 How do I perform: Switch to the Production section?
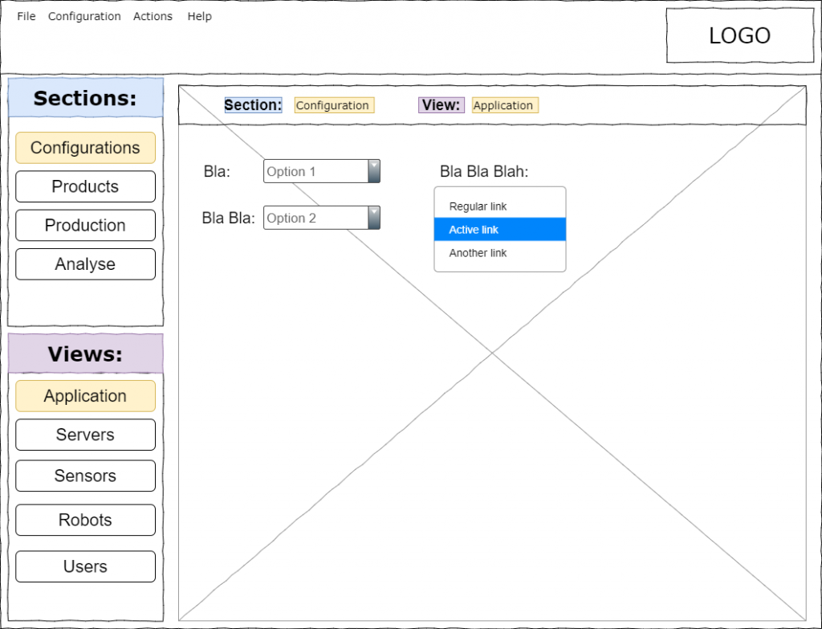(x=85, y=226)
